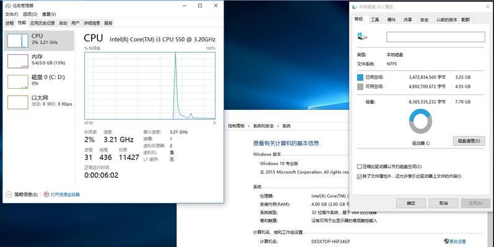Viewport: 494px width, 247px height.
Task: Click the 磁盘清理(D) button
Action: tap(469, 141)
